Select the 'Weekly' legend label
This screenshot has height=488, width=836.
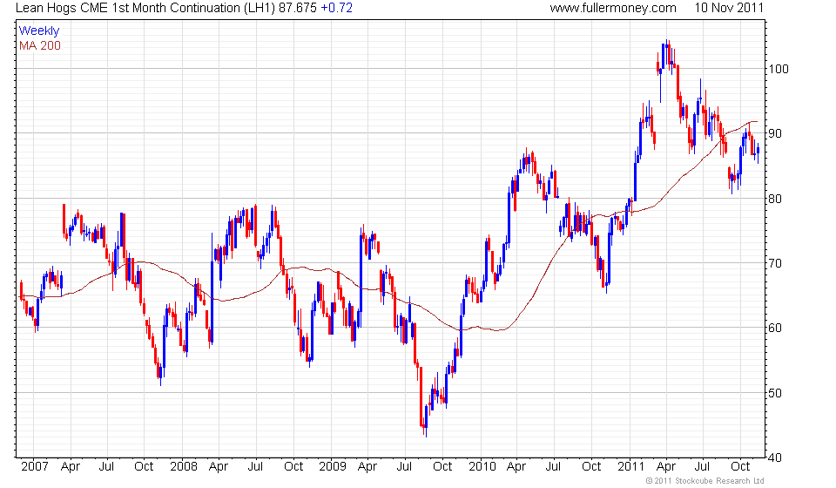[39, 30]
